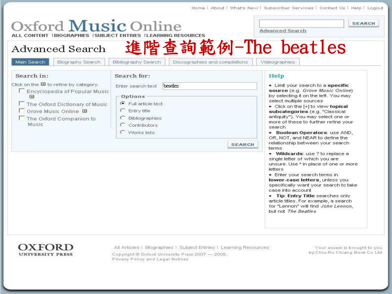This screenshot has height=294, width=392.
Task: Open the footer Subject Entries link
Action: coord(197,248)
